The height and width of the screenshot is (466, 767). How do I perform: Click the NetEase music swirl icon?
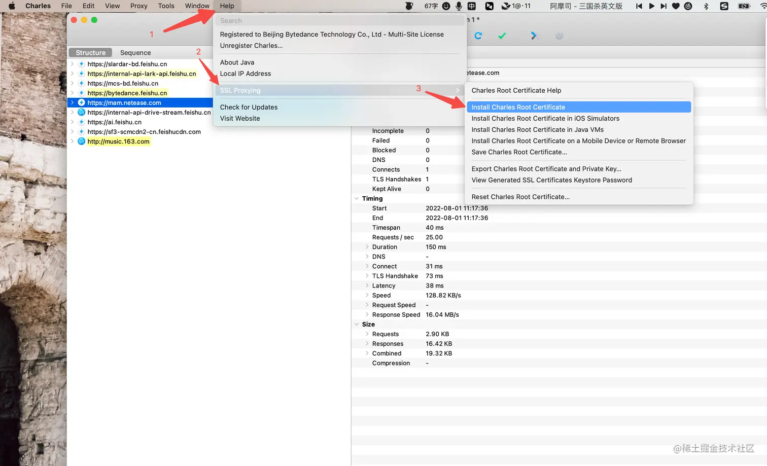tap(688, 6)
